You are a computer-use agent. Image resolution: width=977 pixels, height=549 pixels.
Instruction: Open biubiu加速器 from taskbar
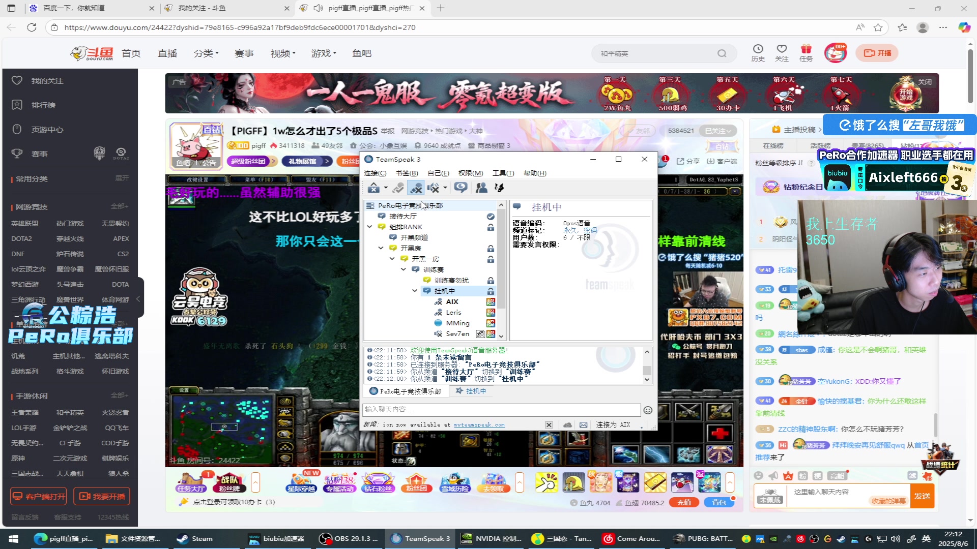277,539
